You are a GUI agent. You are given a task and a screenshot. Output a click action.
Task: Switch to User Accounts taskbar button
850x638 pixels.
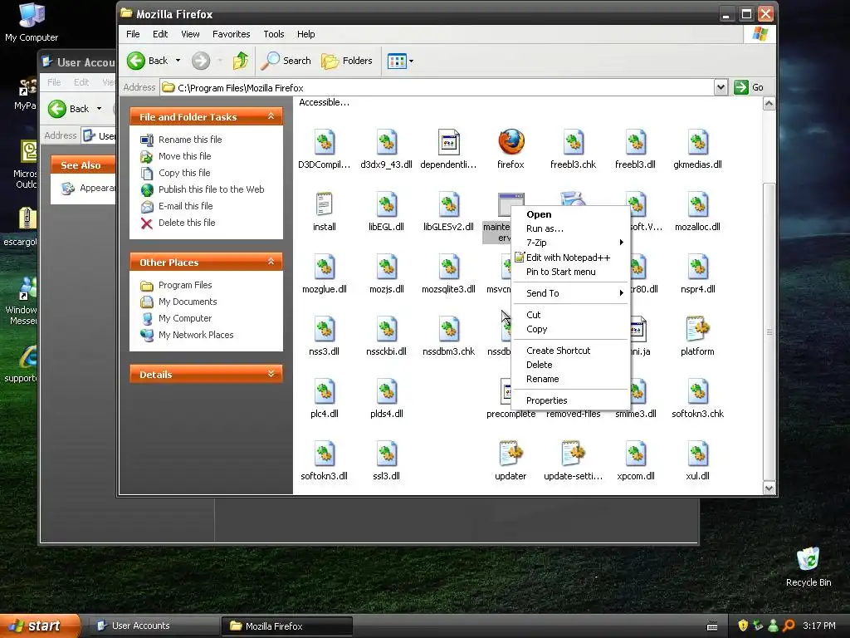point(154,626)
